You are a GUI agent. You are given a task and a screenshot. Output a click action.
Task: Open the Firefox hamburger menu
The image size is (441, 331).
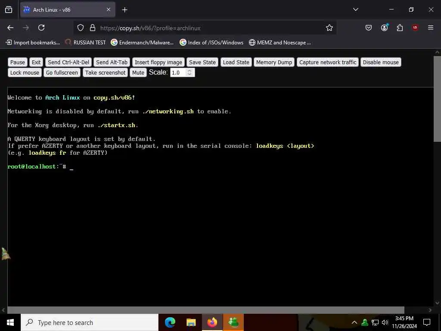click(431, 28)
